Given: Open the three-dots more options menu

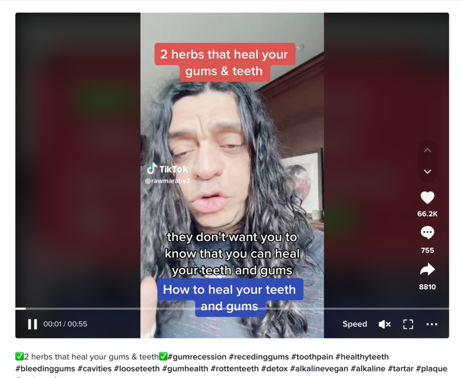Looking at the screenshot, I should 432,324.
